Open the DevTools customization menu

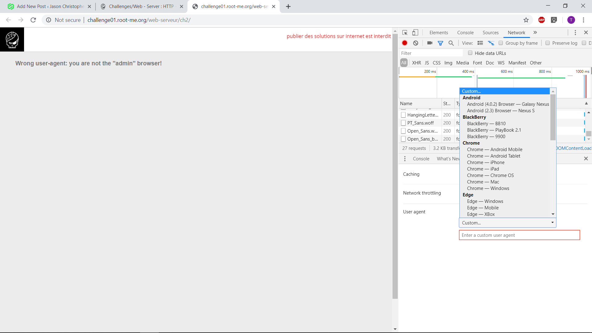575,32
